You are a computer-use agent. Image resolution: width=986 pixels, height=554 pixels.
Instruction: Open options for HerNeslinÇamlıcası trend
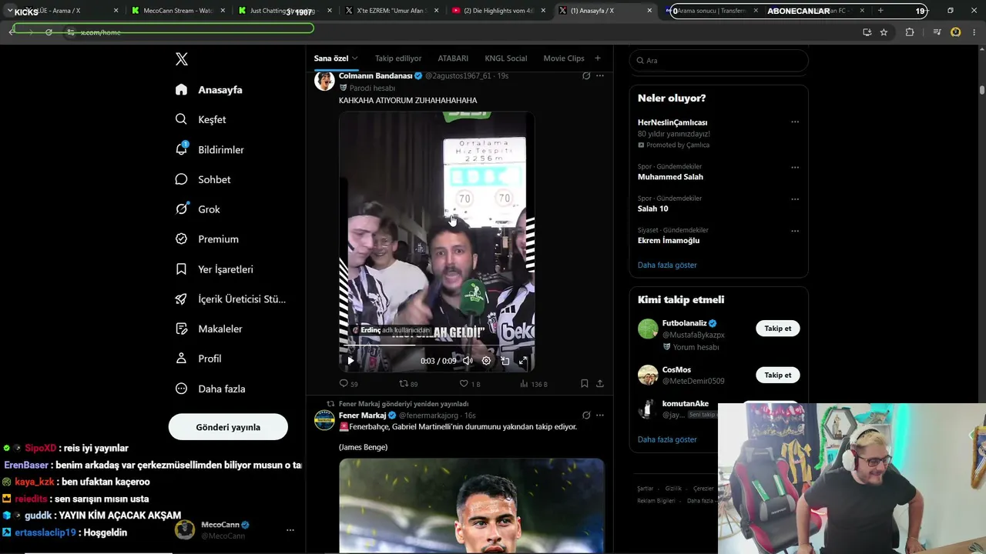(x=795, y=122)
